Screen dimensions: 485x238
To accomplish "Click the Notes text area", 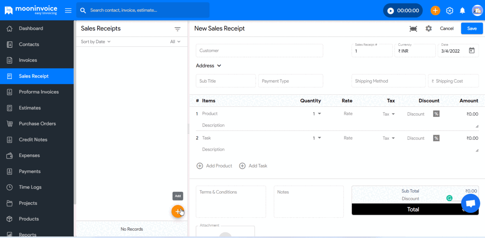I will pyautogui.click(x=309, y=202).
